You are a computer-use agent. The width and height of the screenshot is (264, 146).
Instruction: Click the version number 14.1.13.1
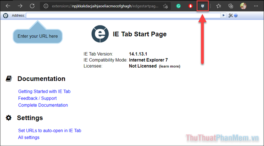pyautogui.click(x=138, y=54)
